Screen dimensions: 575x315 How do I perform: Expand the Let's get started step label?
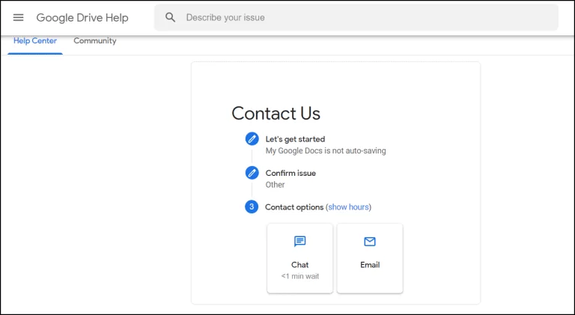tap(295, 139)
